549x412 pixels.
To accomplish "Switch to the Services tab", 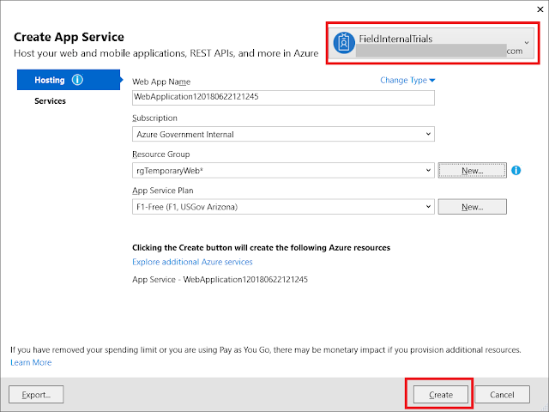I will (50, 101).
